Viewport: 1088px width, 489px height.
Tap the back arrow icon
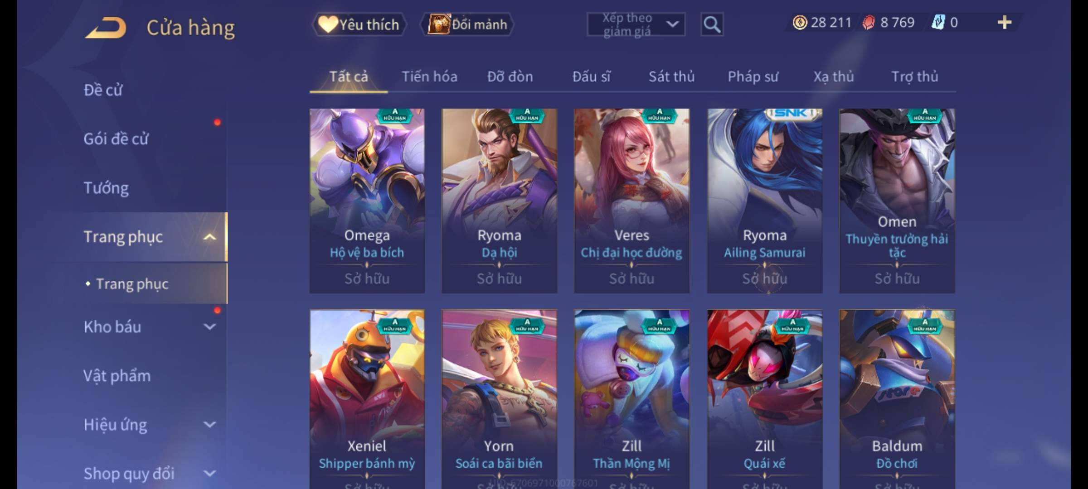pyautogui.click(x=106, y=27)
